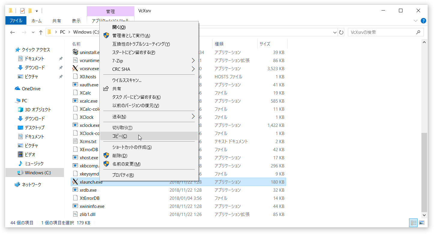Select the zlib1.dll file icon
This screenshot has width=434, height=234.
coord(75,214)
